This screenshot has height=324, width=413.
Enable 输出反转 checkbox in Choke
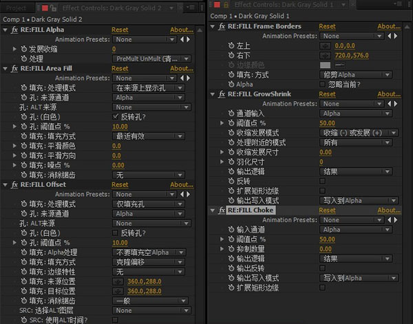322,268
